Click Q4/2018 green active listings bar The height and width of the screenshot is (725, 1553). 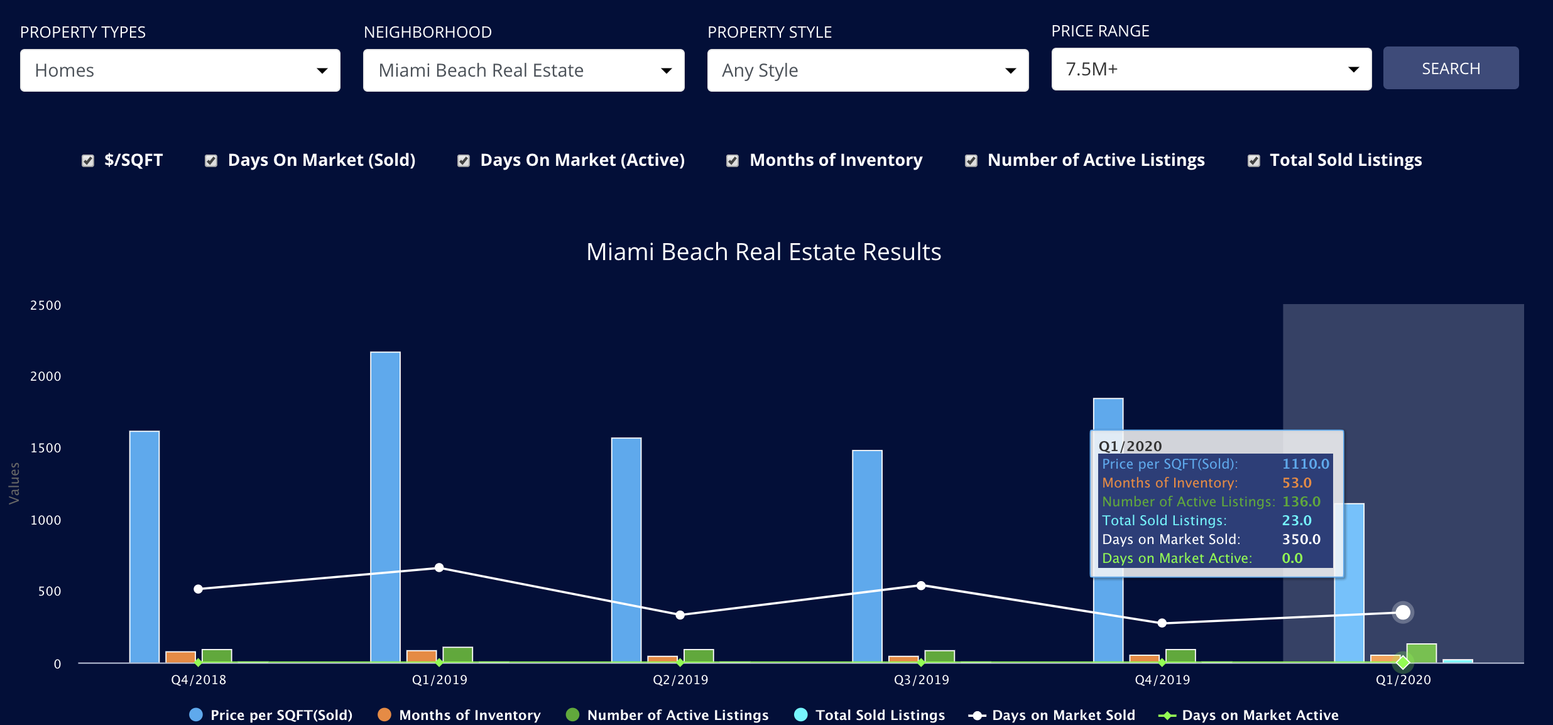click(x=217, y=656)
